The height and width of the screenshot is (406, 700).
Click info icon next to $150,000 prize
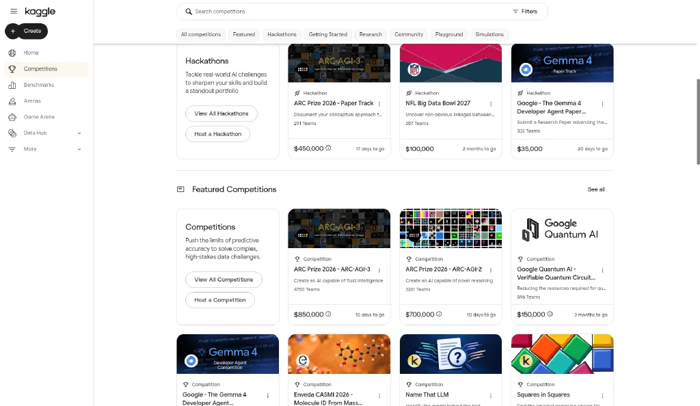550,314
